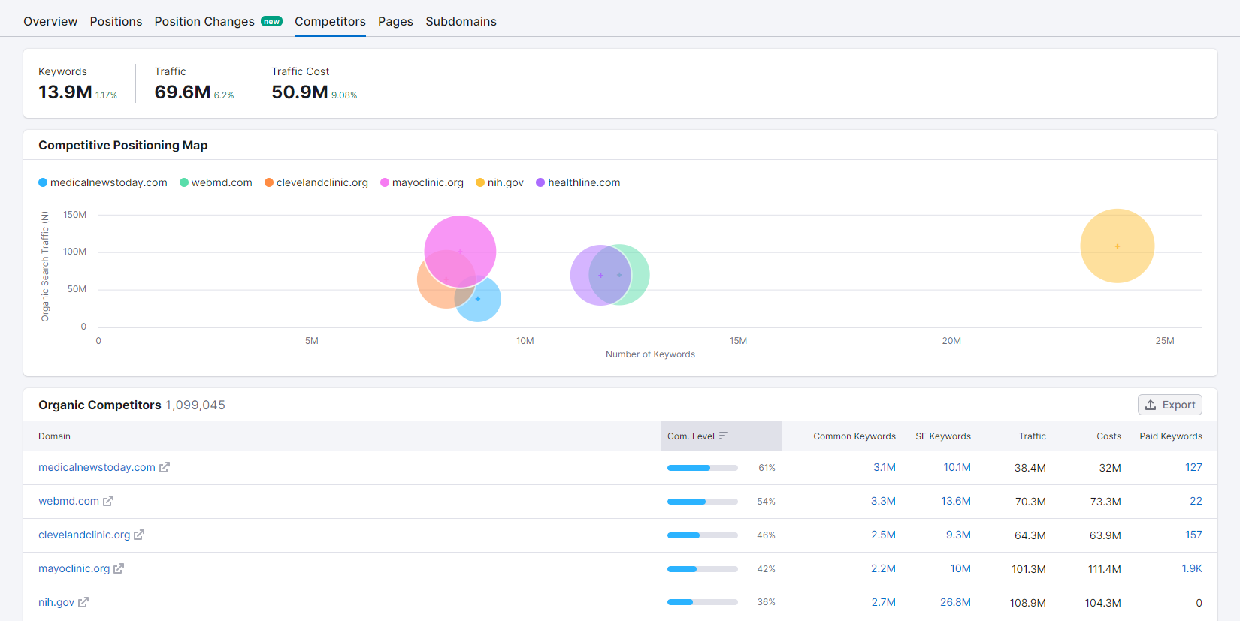Click 101.3M traffic value for mayoclinic.org
This screenshot has height=621, width=1240.
pos(1029,569)
